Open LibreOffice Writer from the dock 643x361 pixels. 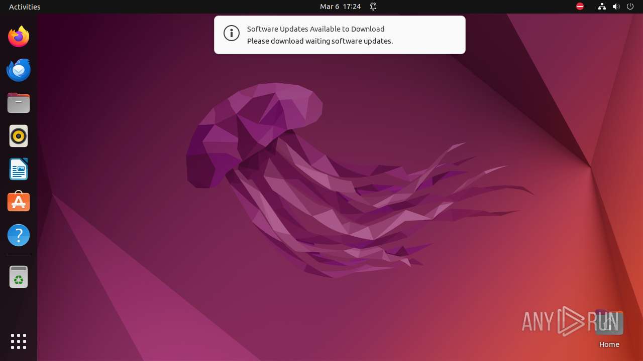pos(19,169)
